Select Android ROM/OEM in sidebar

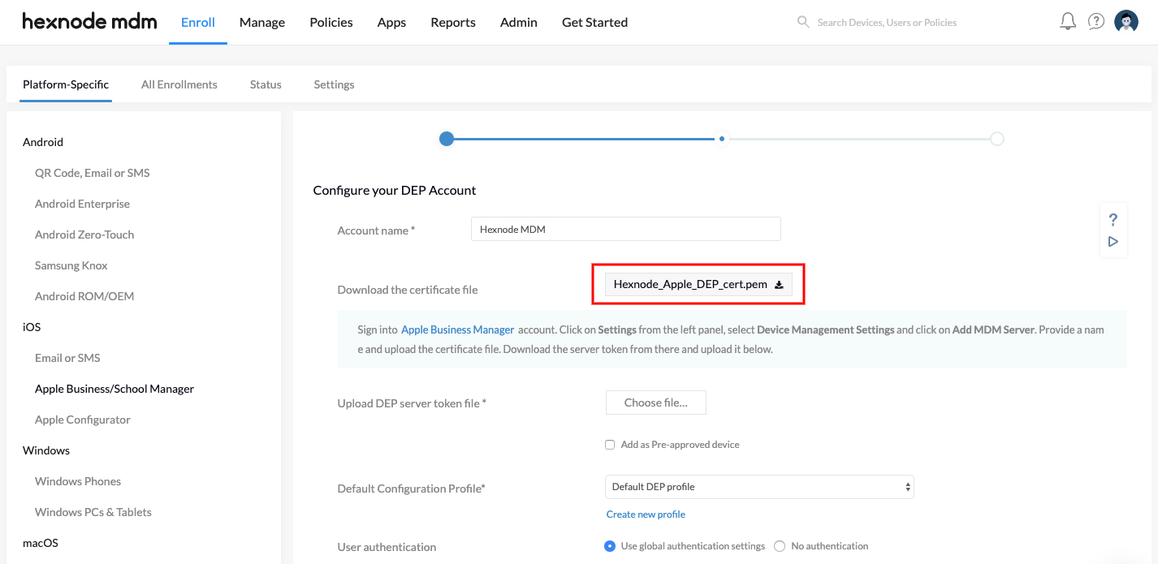pyautogui.click(x=84, y=296)
